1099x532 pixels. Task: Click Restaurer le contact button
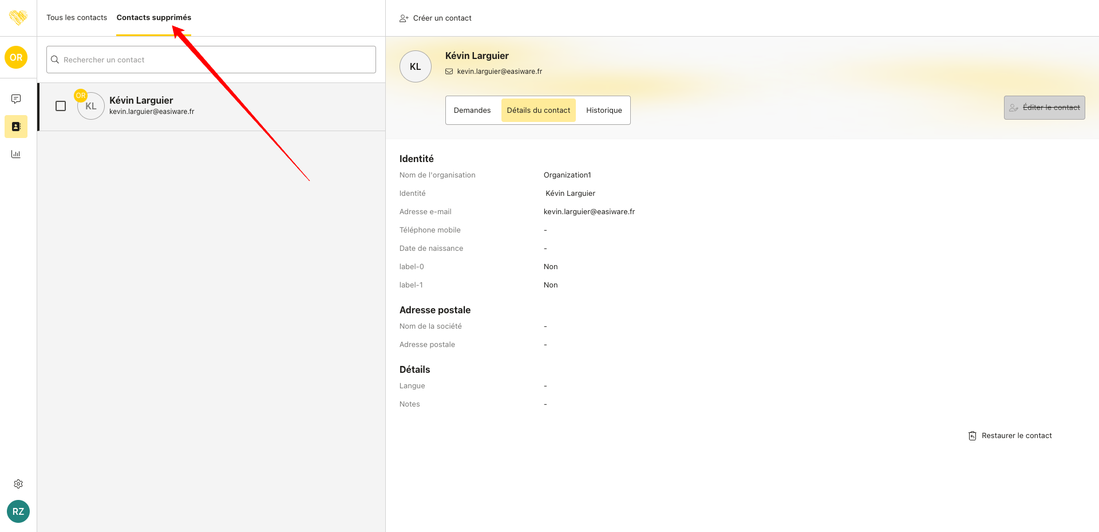point(1010,436)
